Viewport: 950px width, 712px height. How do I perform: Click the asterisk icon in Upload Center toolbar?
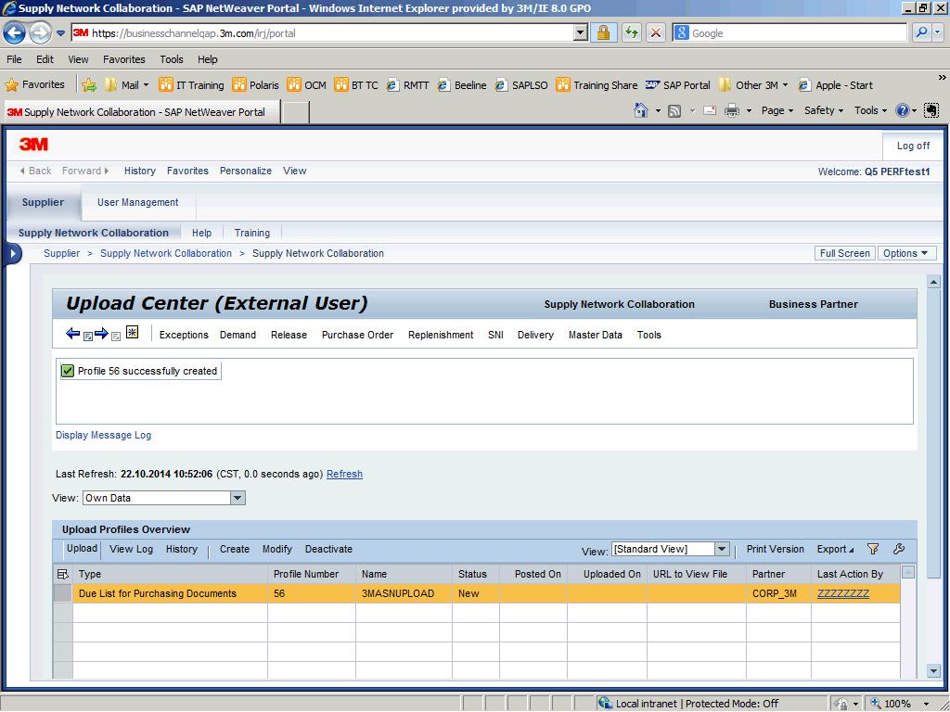[x=133, y=332]
